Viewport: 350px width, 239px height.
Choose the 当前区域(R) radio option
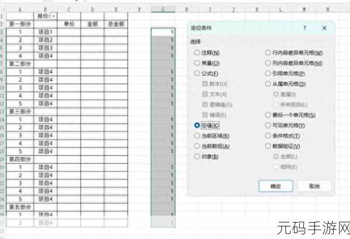(212, 136)
